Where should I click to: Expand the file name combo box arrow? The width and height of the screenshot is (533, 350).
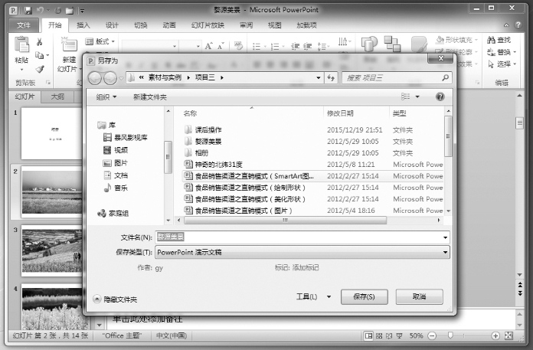coord(445,237)
